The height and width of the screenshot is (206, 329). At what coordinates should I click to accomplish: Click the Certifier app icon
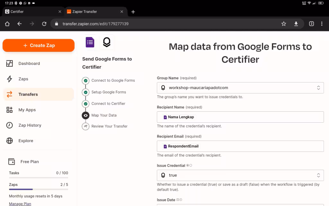[x=107, y=42]
